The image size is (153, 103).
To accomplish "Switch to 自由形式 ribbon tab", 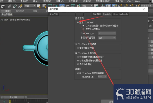I will coord(20,11).
